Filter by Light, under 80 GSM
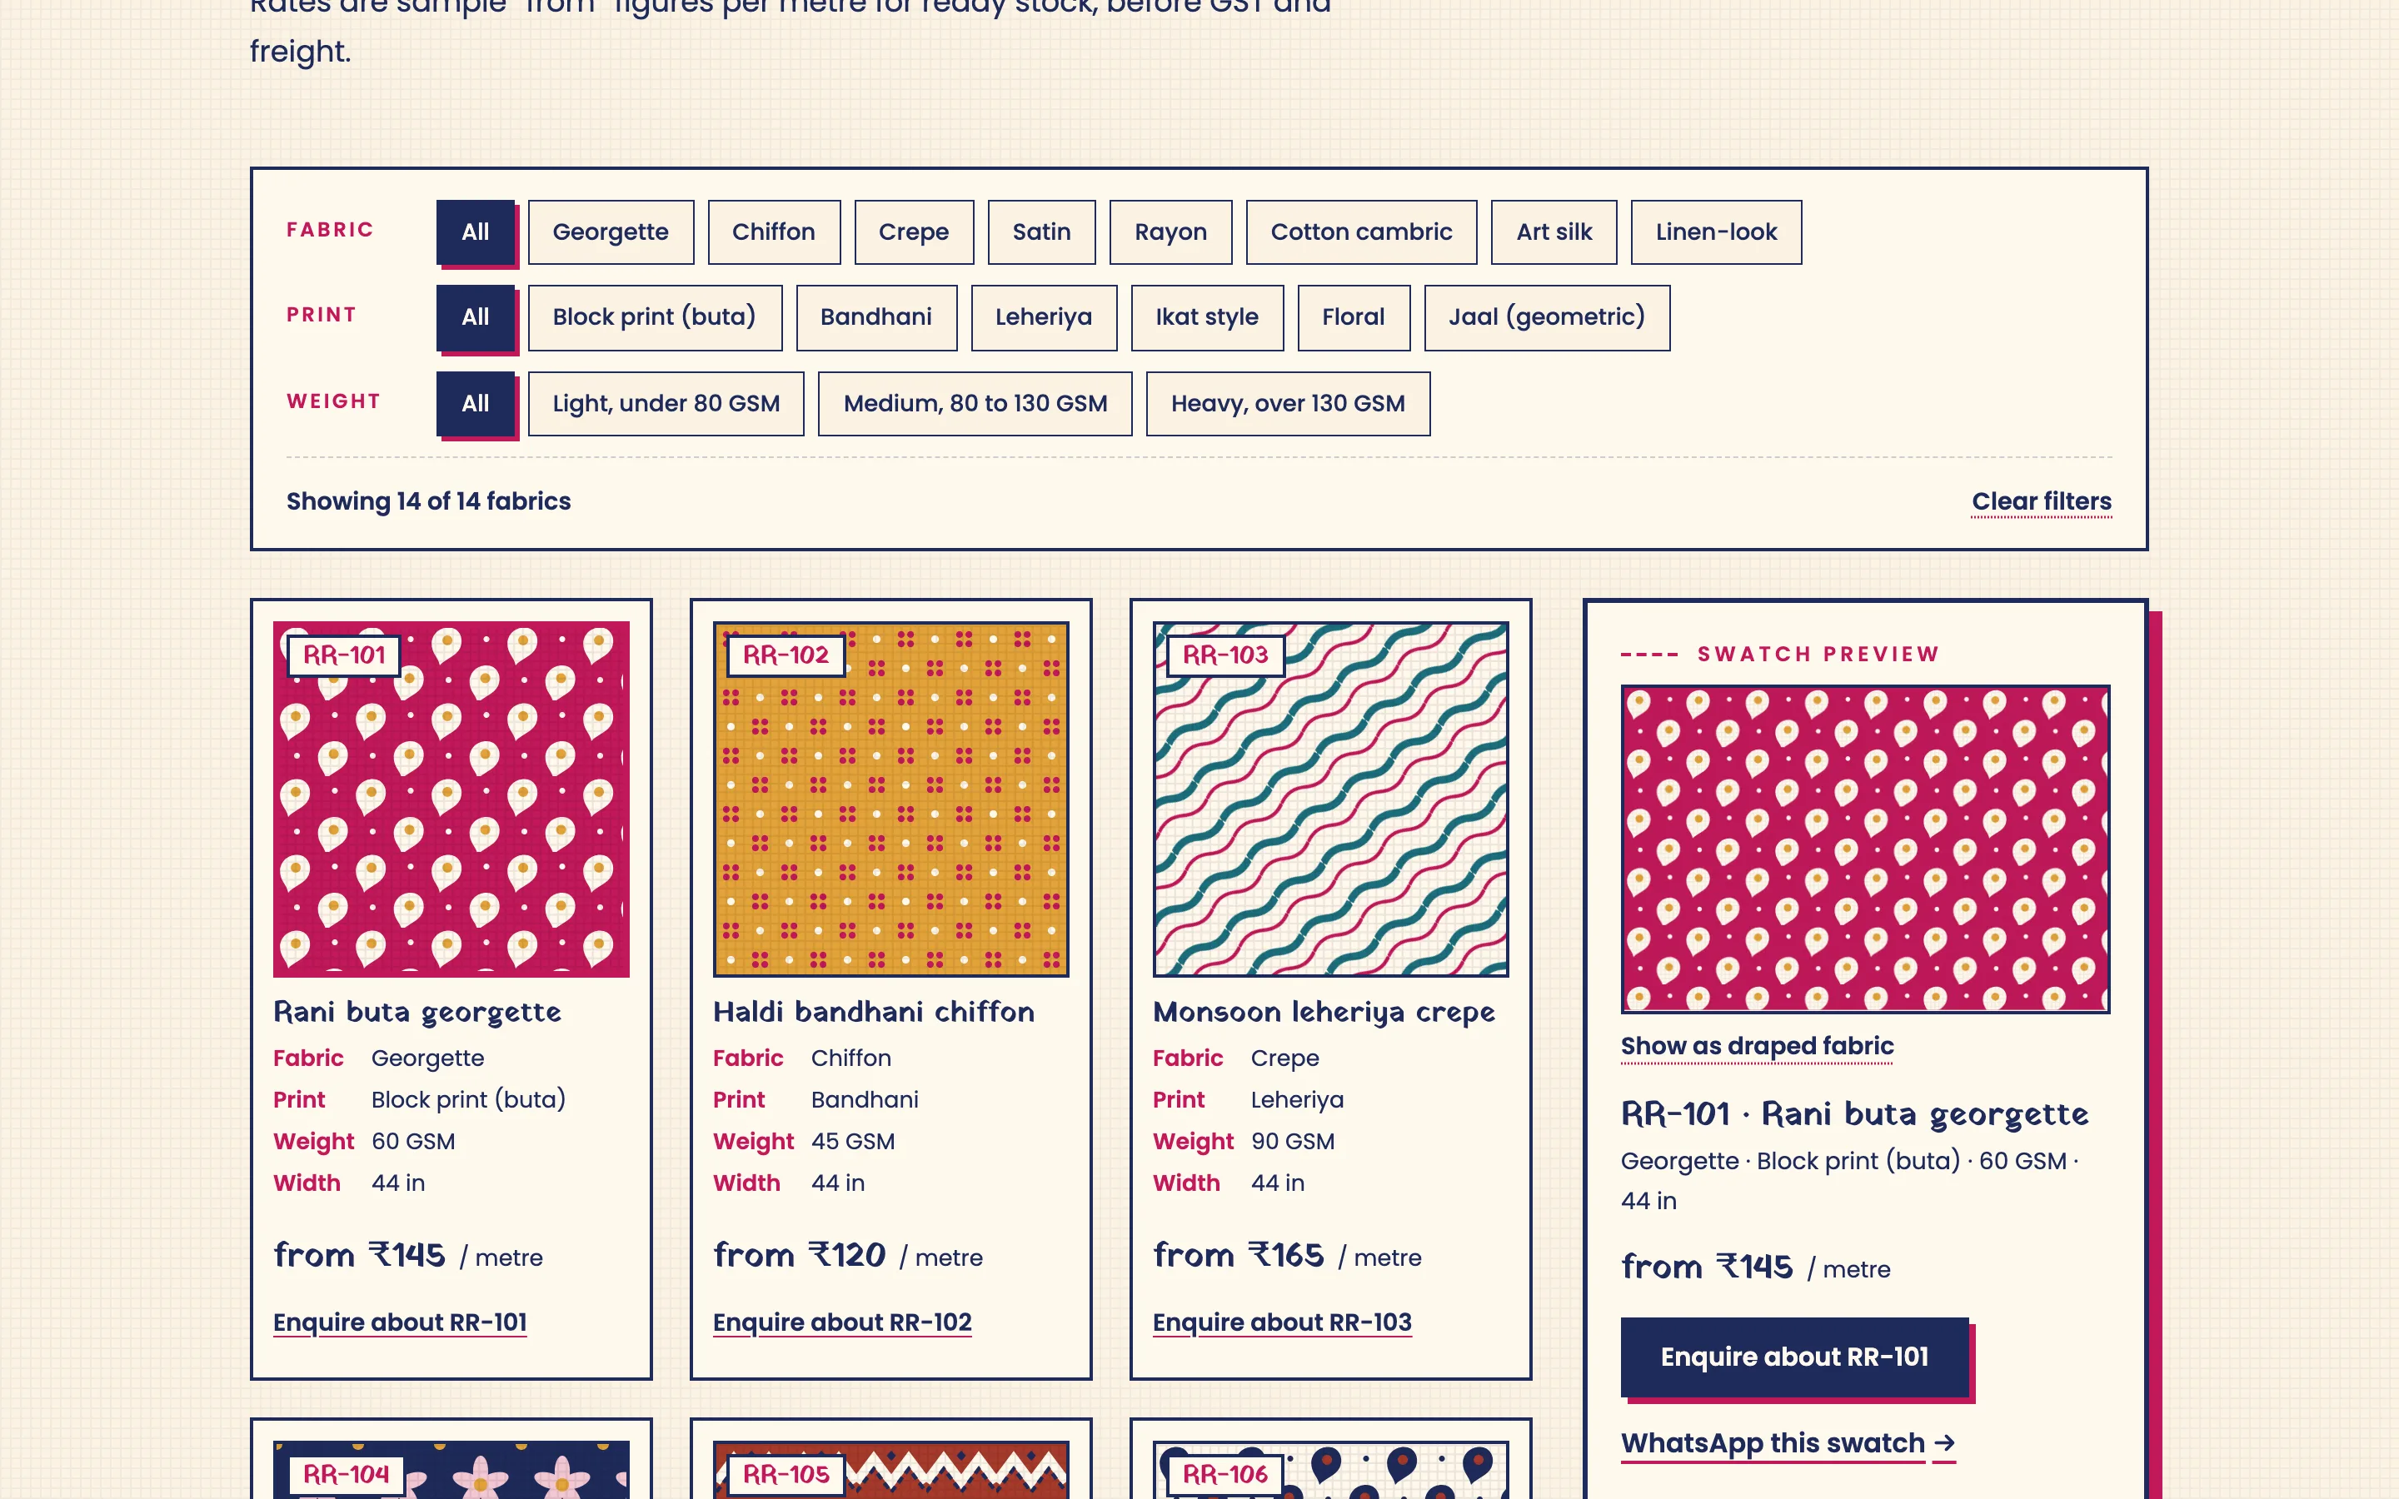Screen dimensions: 2399x1499 pos(666,404)
